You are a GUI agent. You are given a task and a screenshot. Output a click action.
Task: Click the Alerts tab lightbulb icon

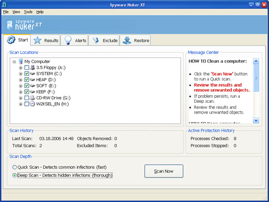point(68,40)
